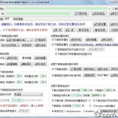118x118 pixels.
Task: Click the 修改信息 button
Action: 84,30
